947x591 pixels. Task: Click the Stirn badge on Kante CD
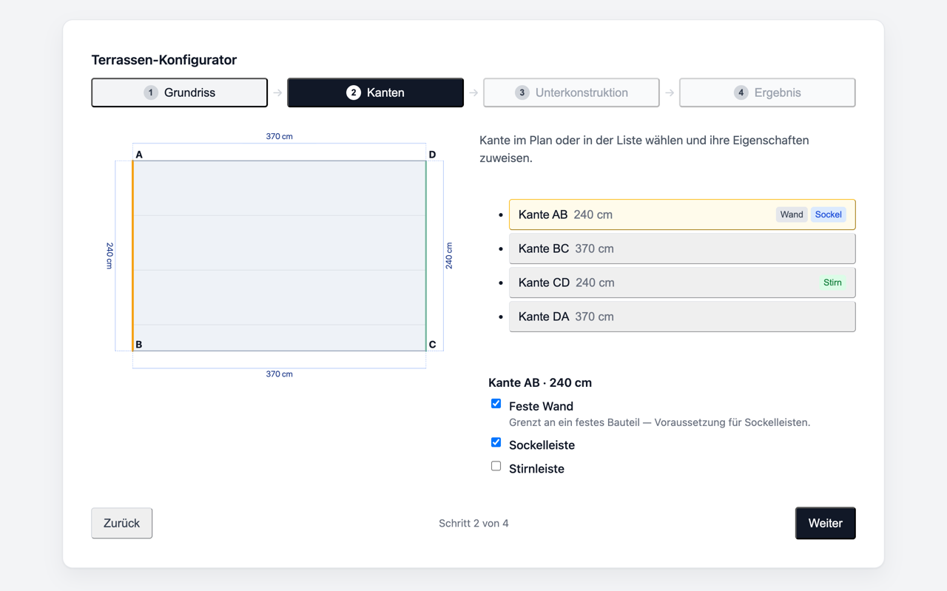[x=832, y=283]
